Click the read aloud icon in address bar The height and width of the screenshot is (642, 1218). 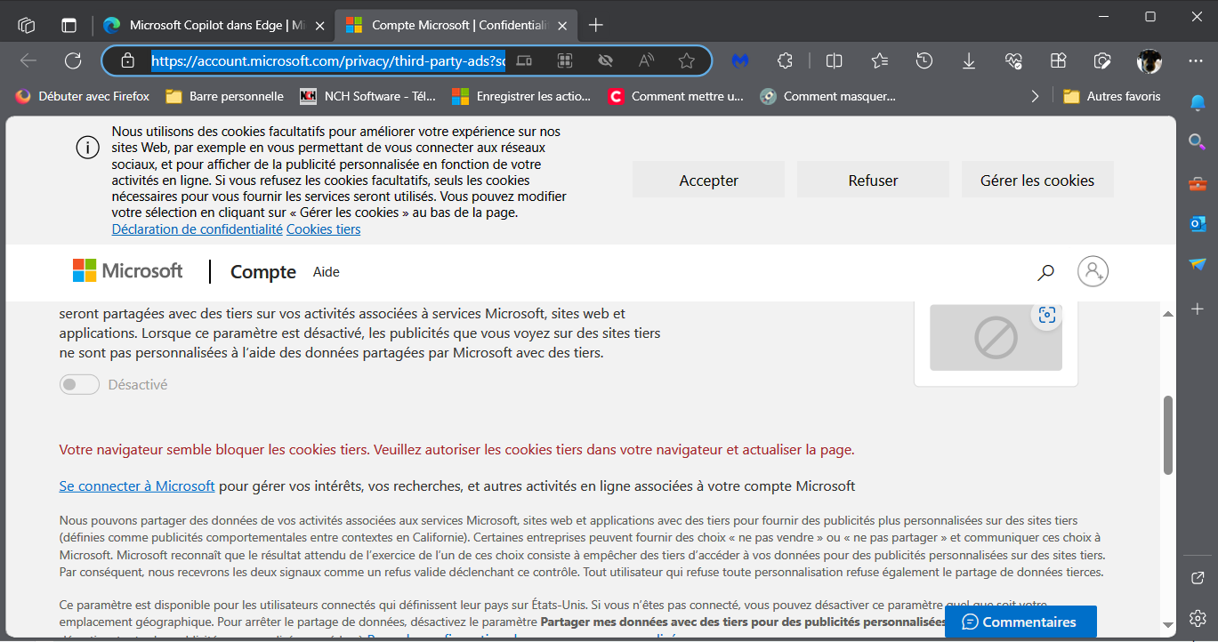click(647, 60)
